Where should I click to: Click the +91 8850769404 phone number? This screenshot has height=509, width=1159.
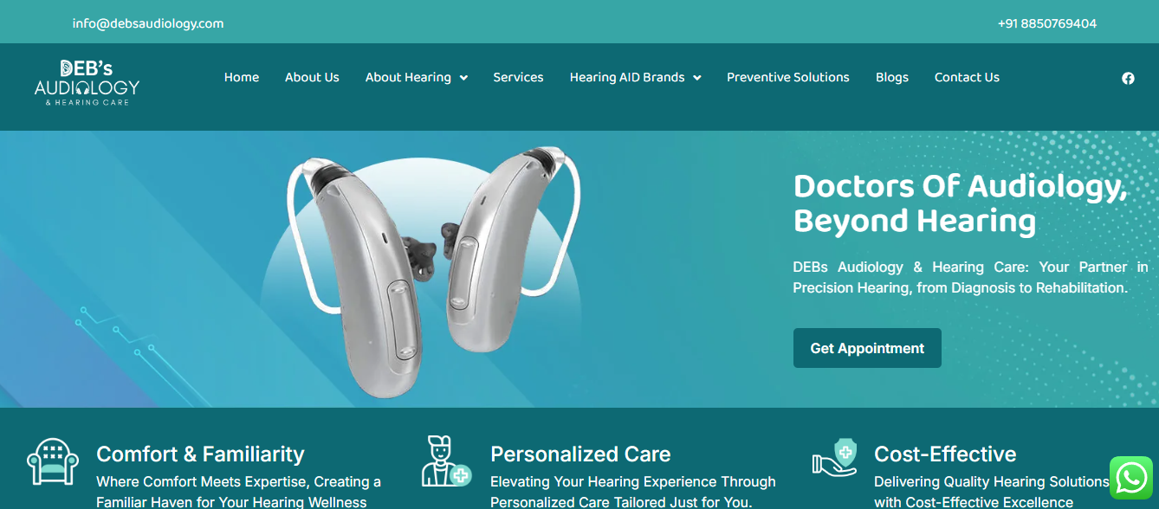[x=1047, y=23]
